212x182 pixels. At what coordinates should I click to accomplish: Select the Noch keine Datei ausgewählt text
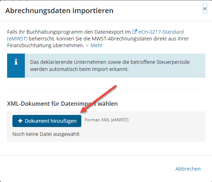[x=46, y=134]
